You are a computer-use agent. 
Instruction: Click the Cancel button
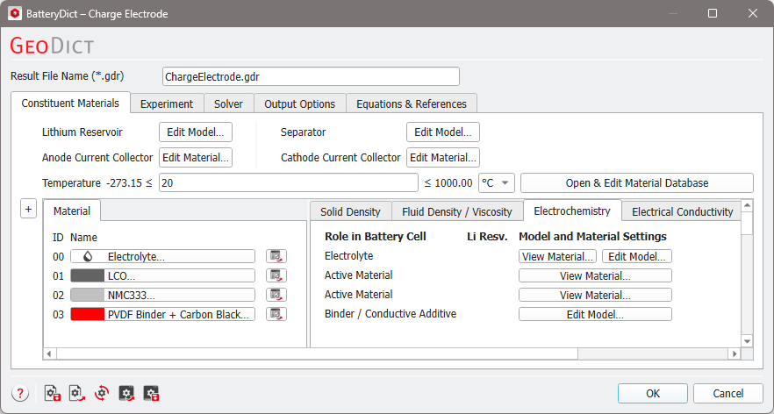click(x=728, y=393)
